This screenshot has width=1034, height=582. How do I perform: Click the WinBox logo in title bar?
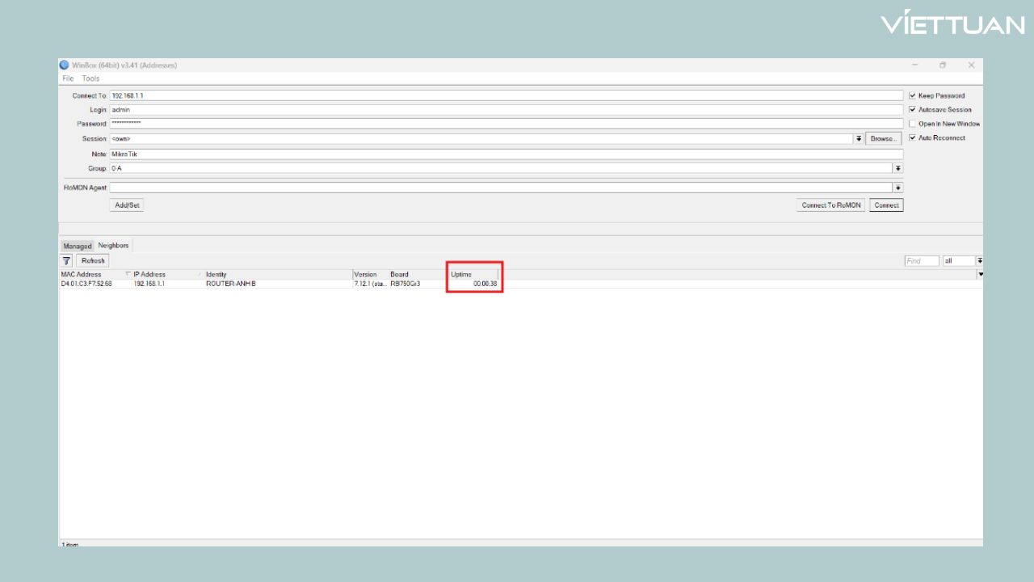tap(65, 65)
